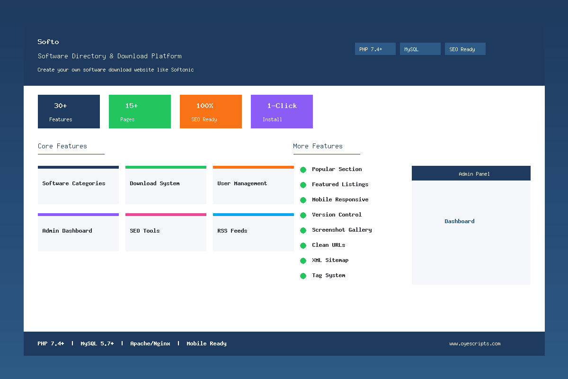
Task: Select the PHP 7.4+ badge
Action: point(375,48)
